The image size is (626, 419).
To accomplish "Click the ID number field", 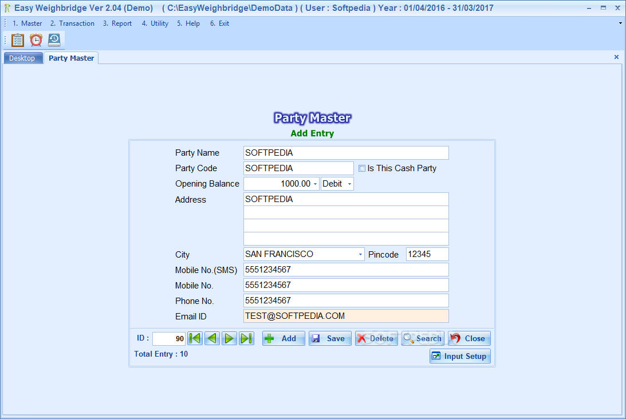I will coord(169,338).
